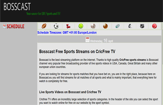Open the soccer ball category

click(x=56, y=26)
